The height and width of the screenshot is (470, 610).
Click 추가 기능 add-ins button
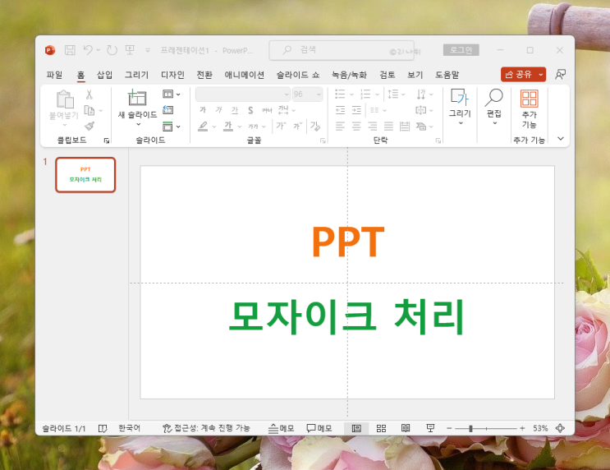coord(529,109)
